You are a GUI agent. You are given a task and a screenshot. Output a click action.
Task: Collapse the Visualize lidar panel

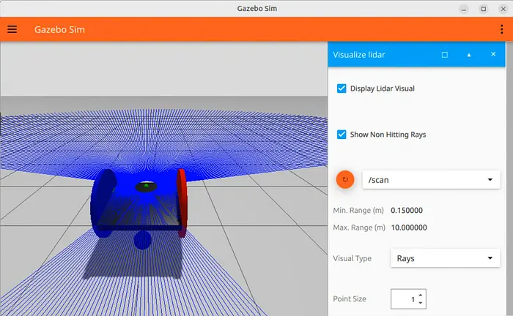[469, 54]
